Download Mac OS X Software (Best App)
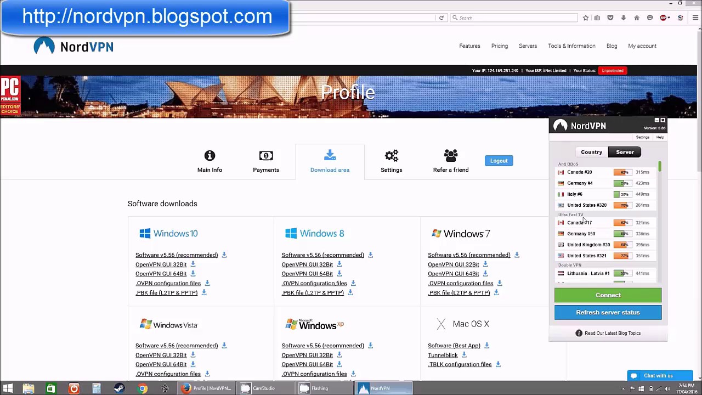 coord(454,346)
